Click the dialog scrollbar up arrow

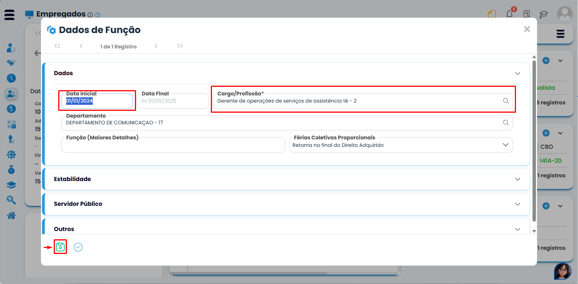point(534,57)
